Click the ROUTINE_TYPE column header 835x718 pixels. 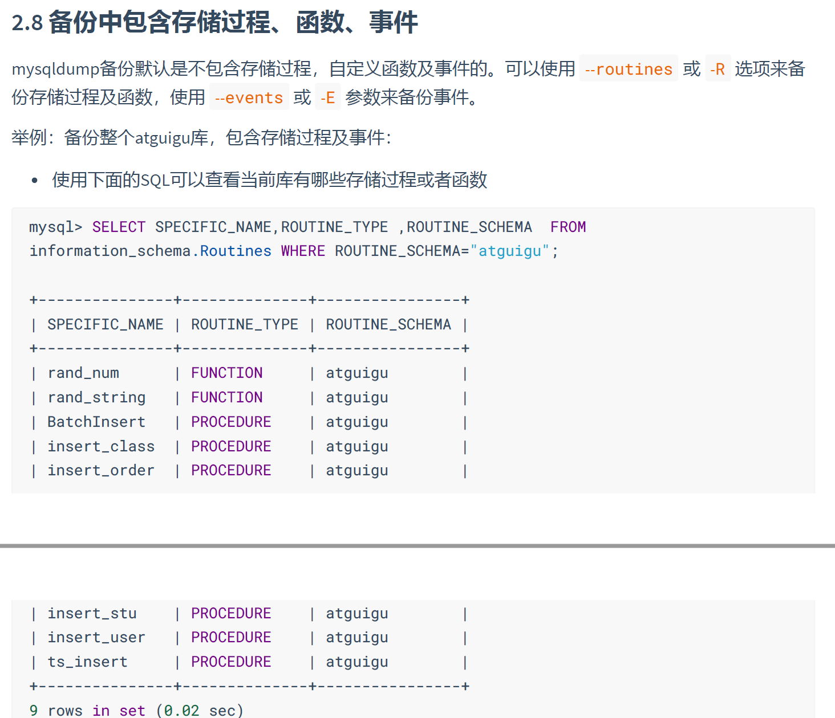point(244,324)
